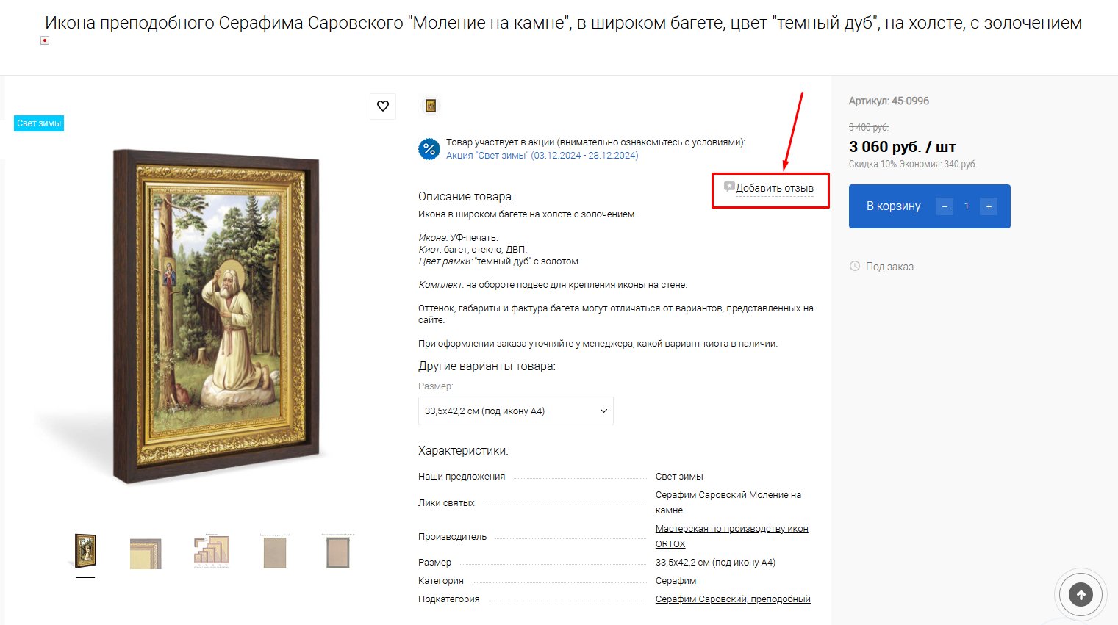The width and height of the screenshot is (1118, 625).
Task: Open Акция "Свет зимы" promotion link
Action: 542,156
